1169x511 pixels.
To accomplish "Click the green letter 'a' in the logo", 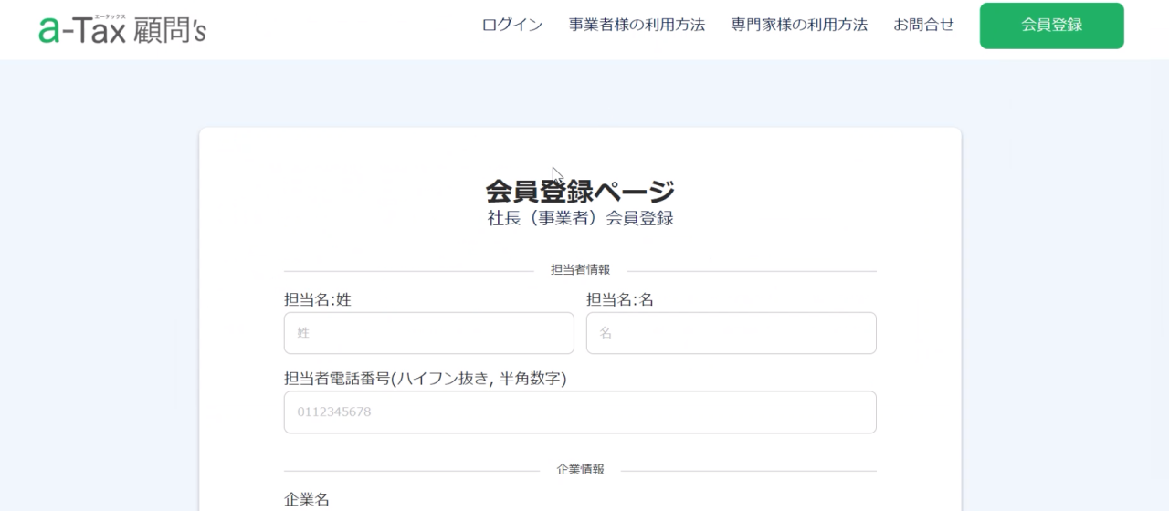I will 49,31.
